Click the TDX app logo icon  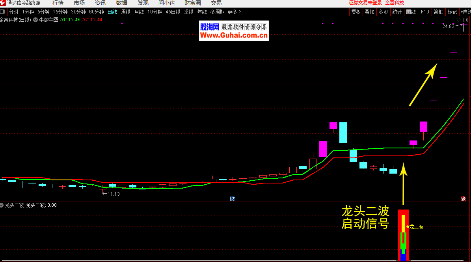coord(3,3)
